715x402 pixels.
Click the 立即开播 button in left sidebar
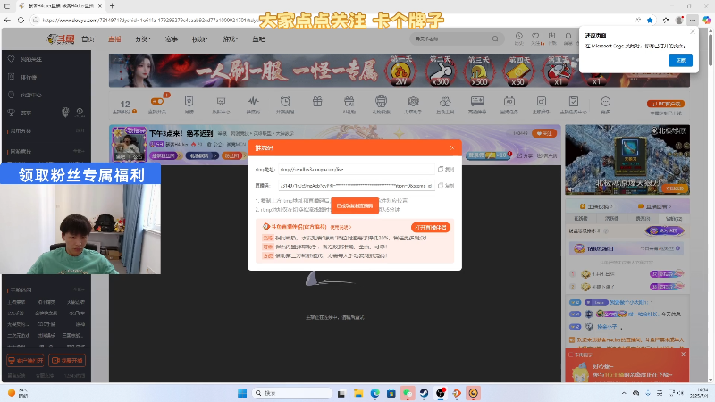(67, 360)
